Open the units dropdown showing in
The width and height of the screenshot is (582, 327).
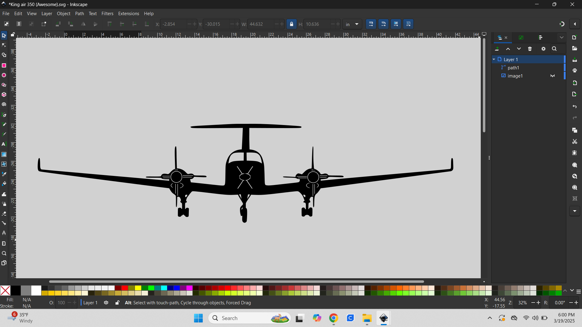tap(352, 24)
